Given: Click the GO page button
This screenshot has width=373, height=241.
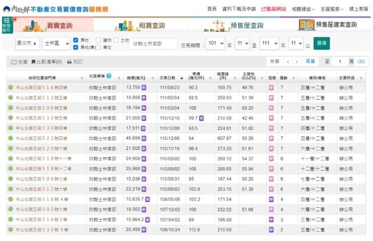Looking at the screenshot, I should pos(361,62).
